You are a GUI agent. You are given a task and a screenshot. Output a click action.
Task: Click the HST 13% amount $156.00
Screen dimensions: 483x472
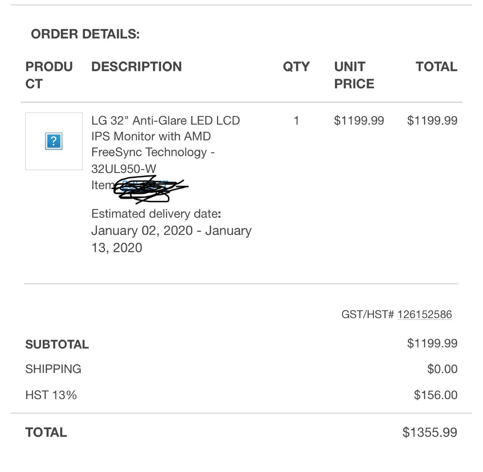435,395
